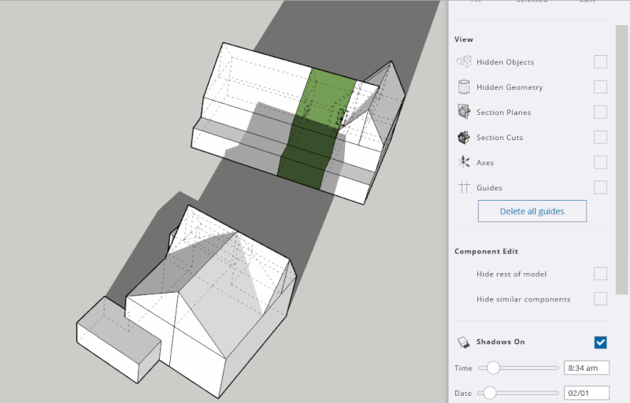Image resolution: width=630 pixels, height=403 pixels.
Task: Enable Hide similar components checkbox
Action: click(600, 299)
